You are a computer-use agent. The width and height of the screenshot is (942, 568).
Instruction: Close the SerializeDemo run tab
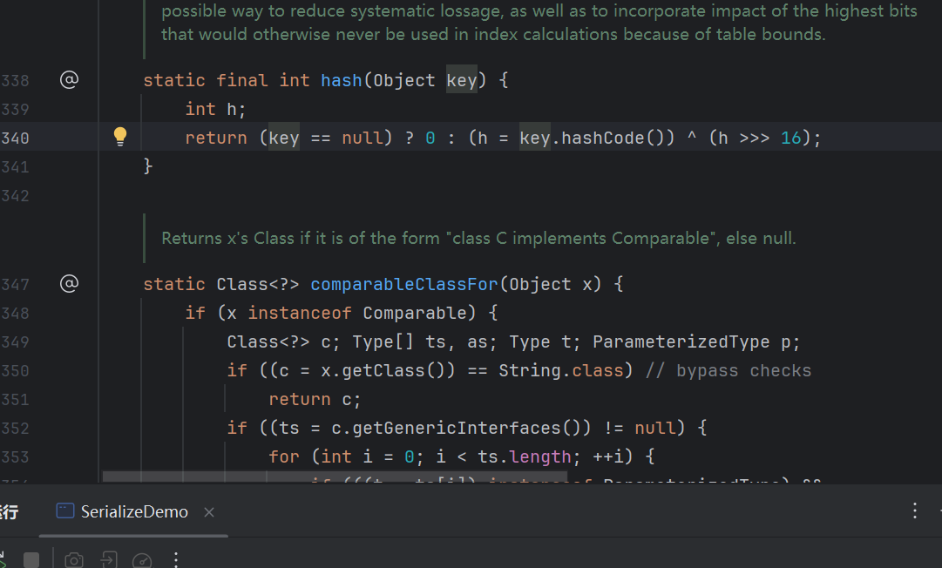(x=209, y=512)
